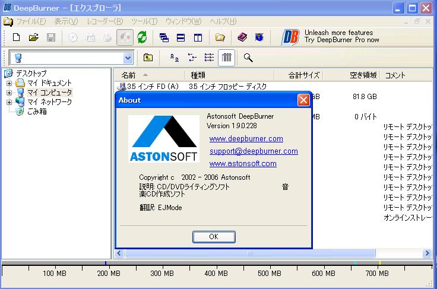Click the DeepBurner Pro DB logo
The width and height of the screenshot is (437, 289).
pos(290,37)
